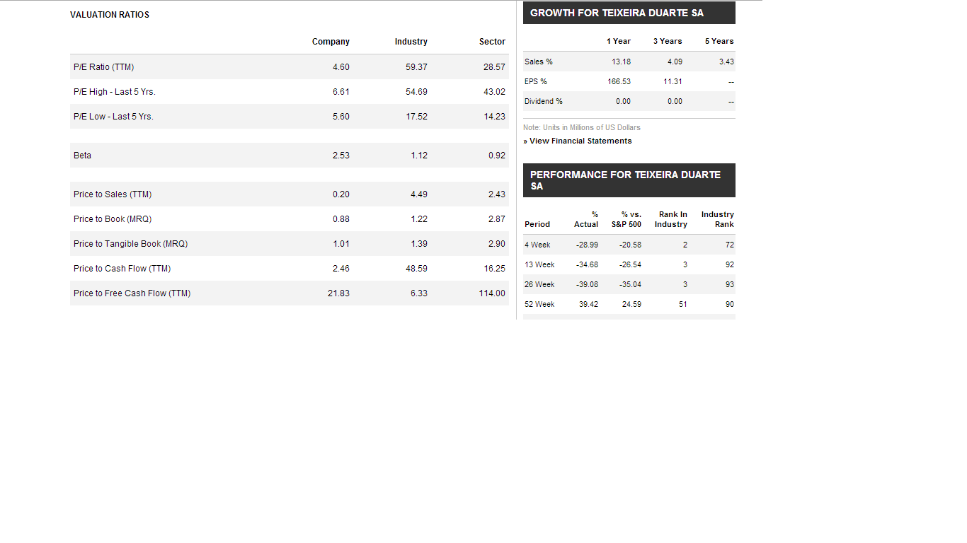
Task: Click the Industry column header in valuation table
Action: pyautogui.click(x=411, y=42)
